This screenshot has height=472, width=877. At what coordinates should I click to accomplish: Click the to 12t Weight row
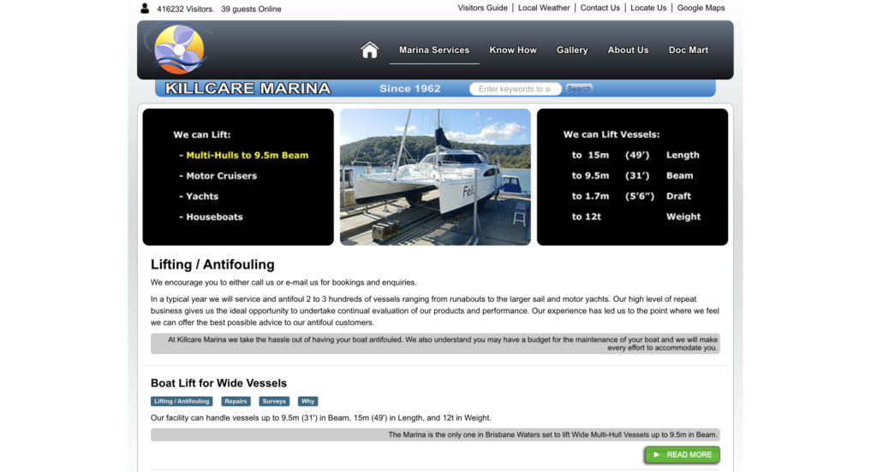(636, 216)
